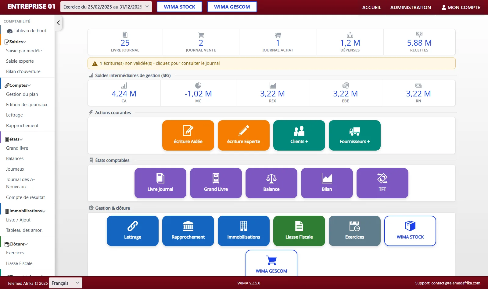Image resolution: width=488 pixels, height=289 pixels.
Task: Click the ENTREPRISE 01 title
Action: (x=31, y=6)
